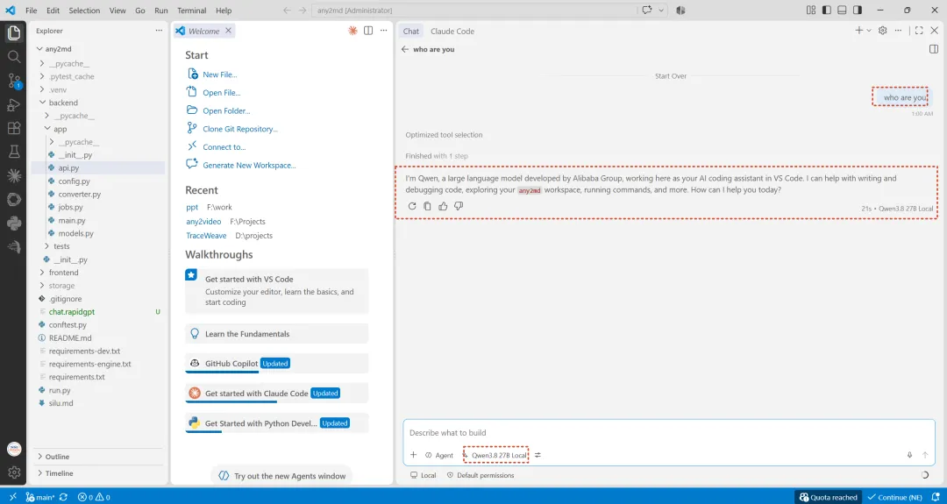Synchronize changes in the status bar
The image size is (947, 504).
(63, 497)
